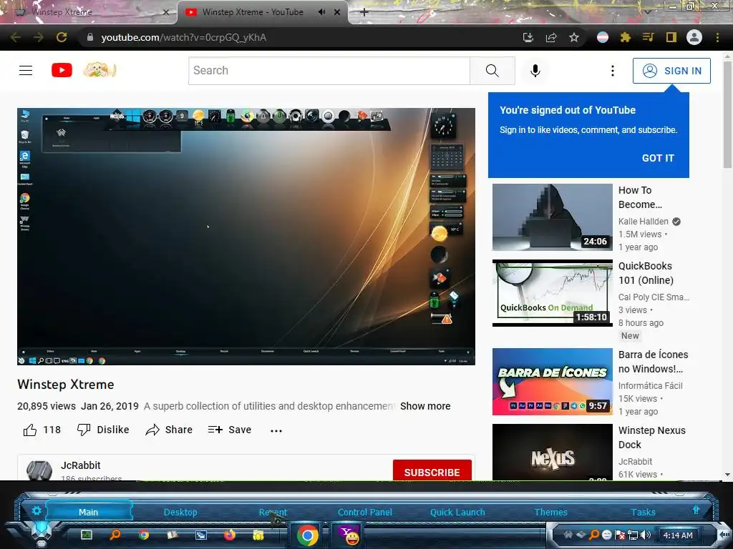Click the scrollbar down arrow
The image size is (733, 549).
point(727,475)
